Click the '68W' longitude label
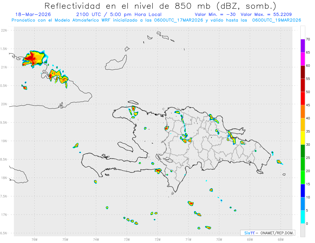The height and width of the screenshot is (243, 315). click(x=281, y=239)
